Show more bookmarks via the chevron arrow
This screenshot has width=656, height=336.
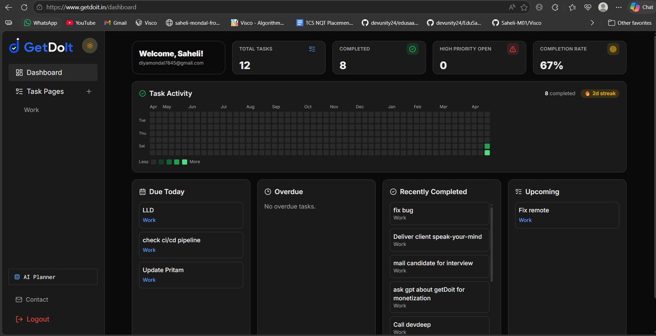[592, 22]
